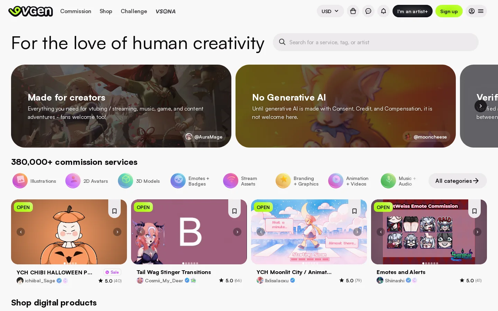
Task: Open the chat messages icon
Action: click(368, 11)
